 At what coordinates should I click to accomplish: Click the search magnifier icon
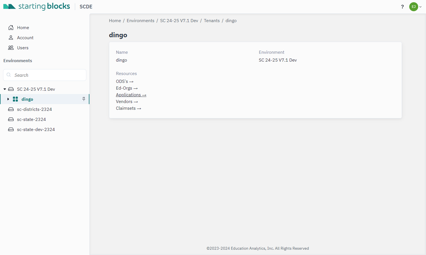[x=9, y=75]
